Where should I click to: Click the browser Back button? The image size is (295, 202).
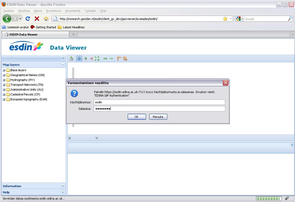tap(7, 19)
